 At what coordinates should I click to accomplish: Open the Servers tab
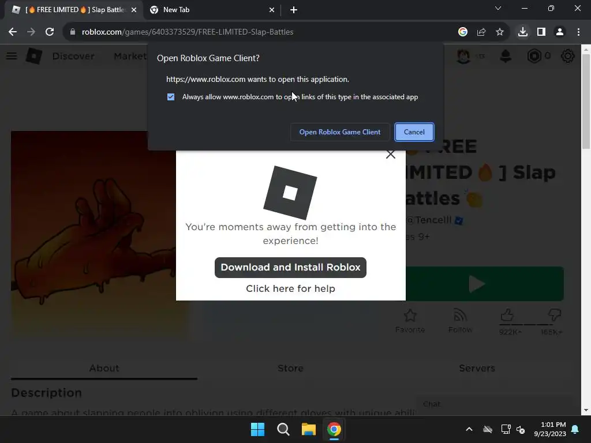coord(477,369)
